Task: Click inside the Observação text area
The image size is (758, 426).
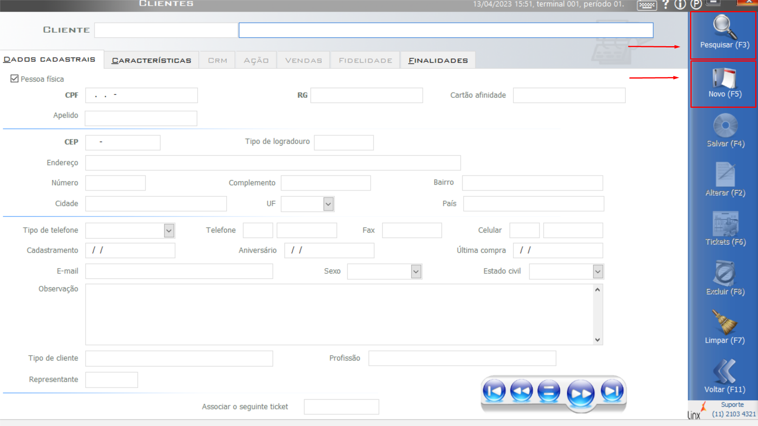Action: tap(339, 314)
